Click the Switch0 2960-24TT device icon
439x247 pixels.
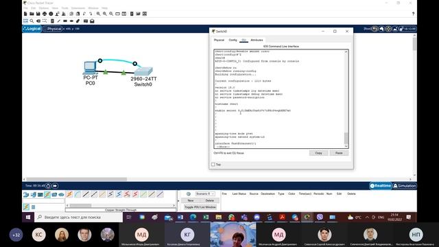coord(143,71)
